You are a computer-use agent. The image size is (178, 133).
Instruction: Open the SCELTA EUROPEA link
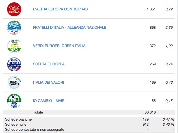(x=49, y=64)
